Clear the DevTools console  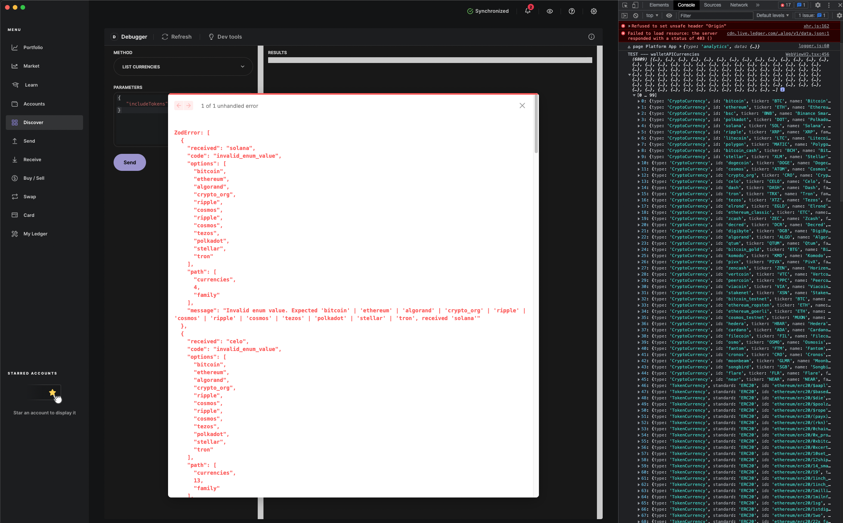(x=636, y=15)
